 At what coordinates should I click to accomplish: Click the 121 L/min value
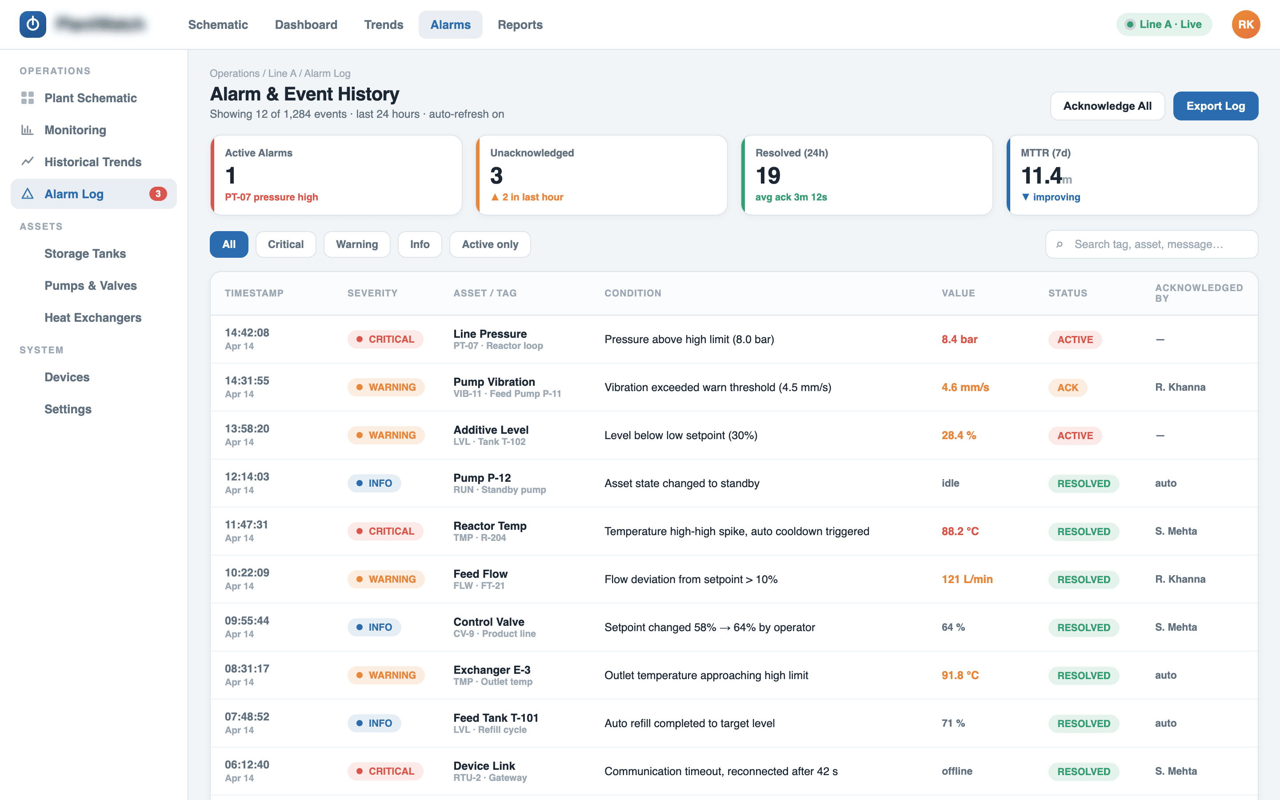(967, 580)
